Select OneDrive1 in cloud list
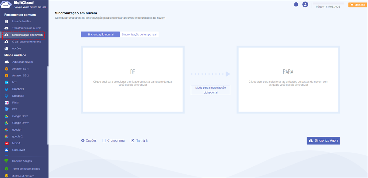The width and height of the screenshot is (368, 178). coord(19,150)
